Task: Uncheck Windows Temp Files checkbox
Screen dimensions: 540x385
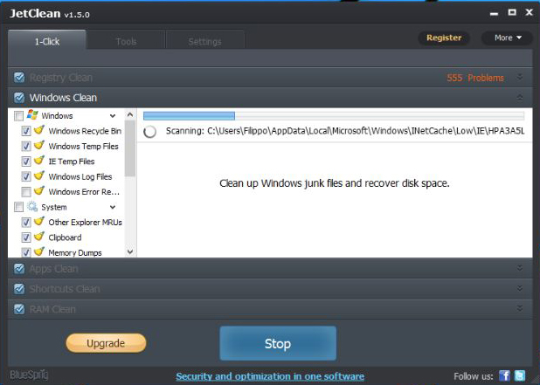Action: tap(26, 146)
